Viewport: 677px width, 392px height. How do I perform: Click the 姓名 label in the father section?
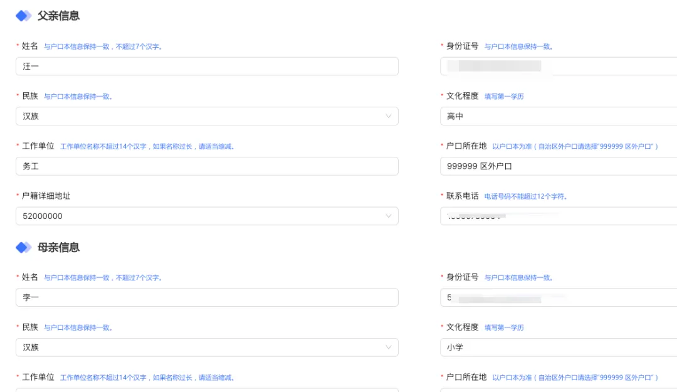click(30, 46)
